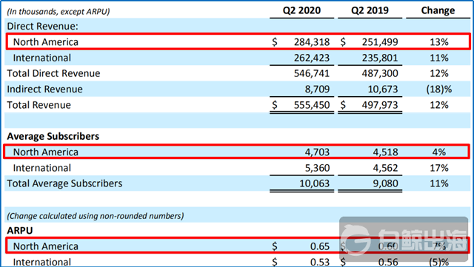
Task: Click the ARPU section heading
Action: (20, 231)
